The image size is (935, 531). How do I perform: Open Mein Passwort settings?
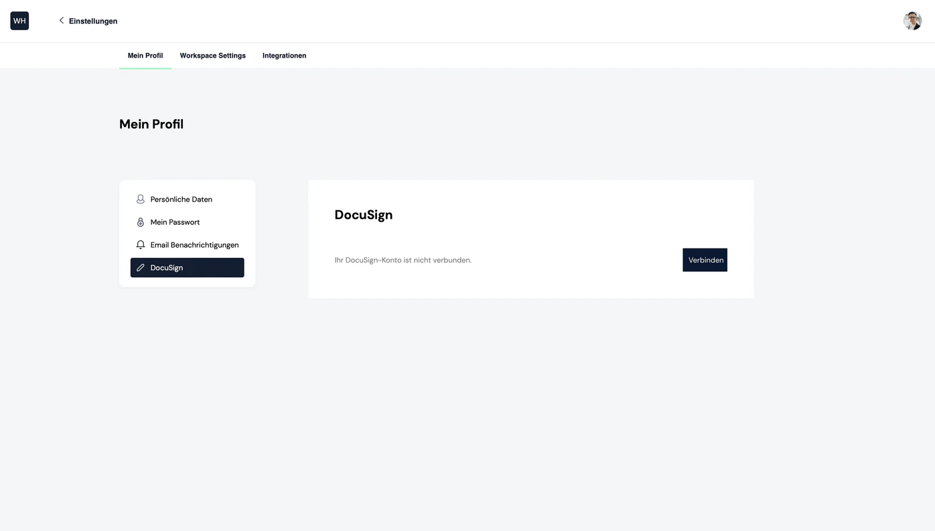pyautogui.click(x=187, y=222)
